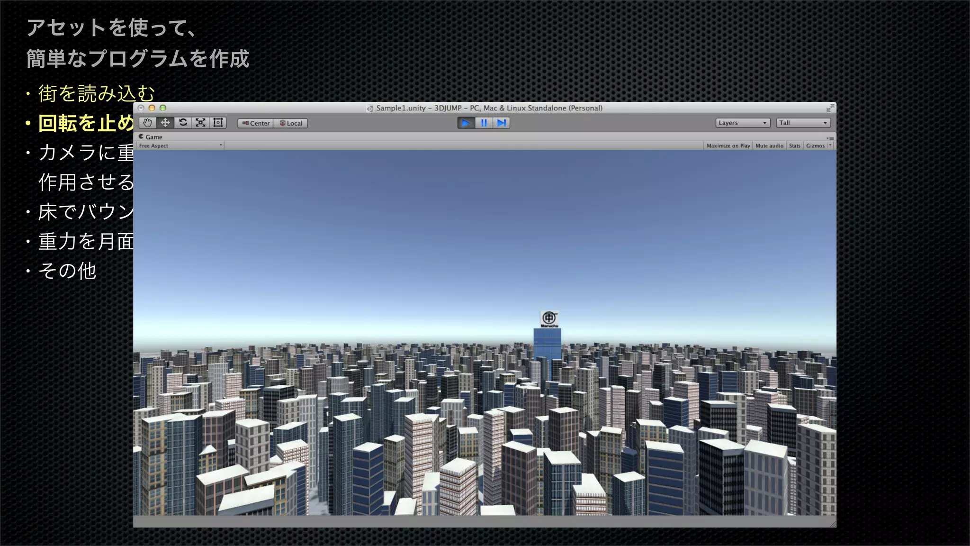Select the Scale tool

[200, 123]
